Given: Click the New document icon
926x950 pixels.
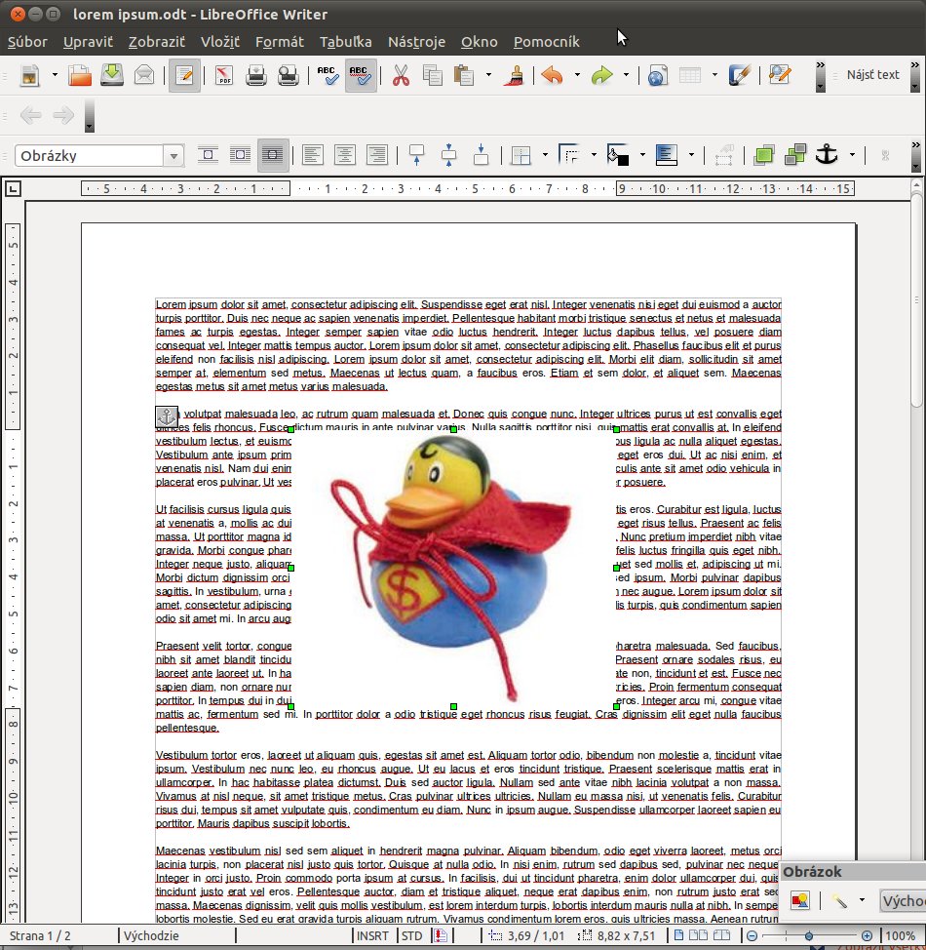Looking at the screenshot, I should (x=29, y=75).
